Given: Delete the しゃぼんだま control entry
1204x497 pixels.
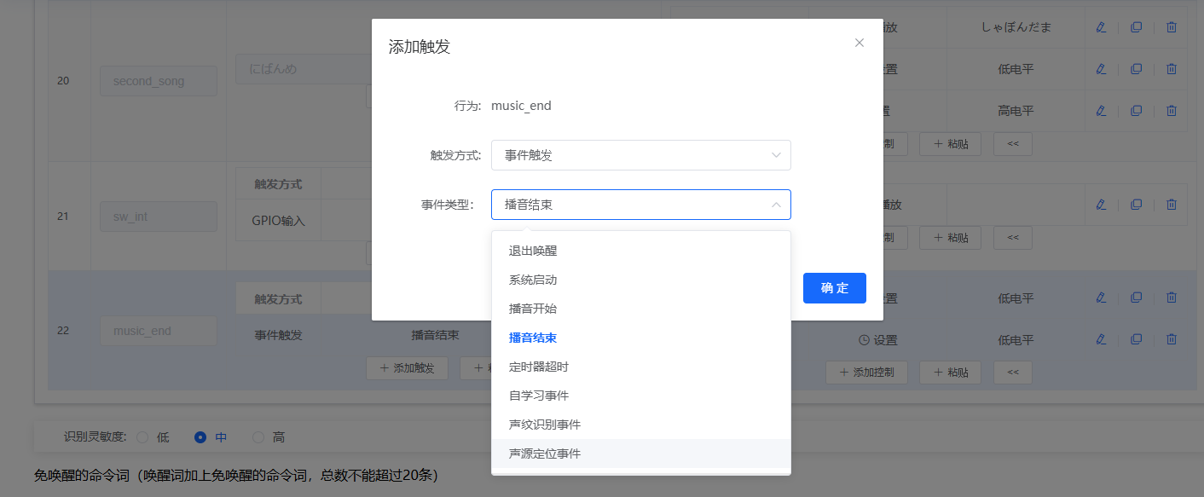Looking at the screenshot, I should (1172, 27).
